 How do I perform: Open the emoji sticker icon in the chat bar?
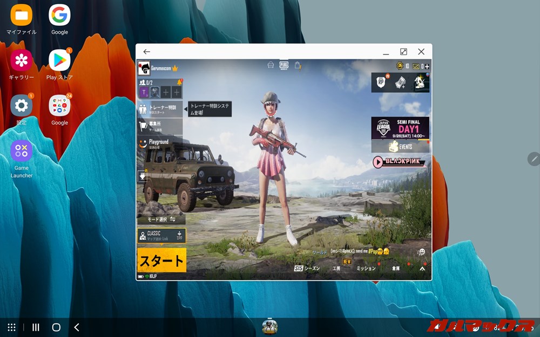[x=421, y=251]
